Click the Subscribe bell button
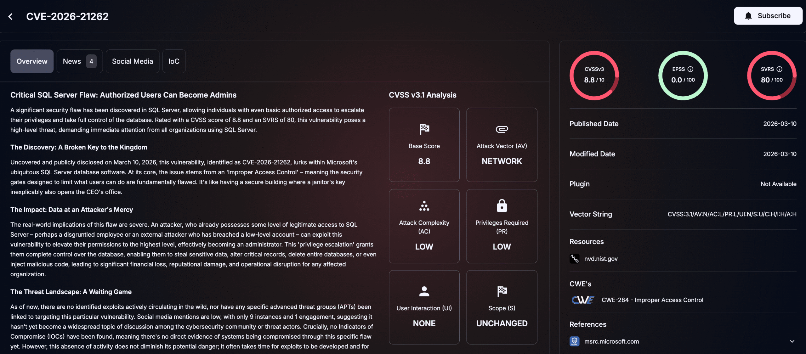This screenshot has height=354, width=806. (x=768, y=16)
